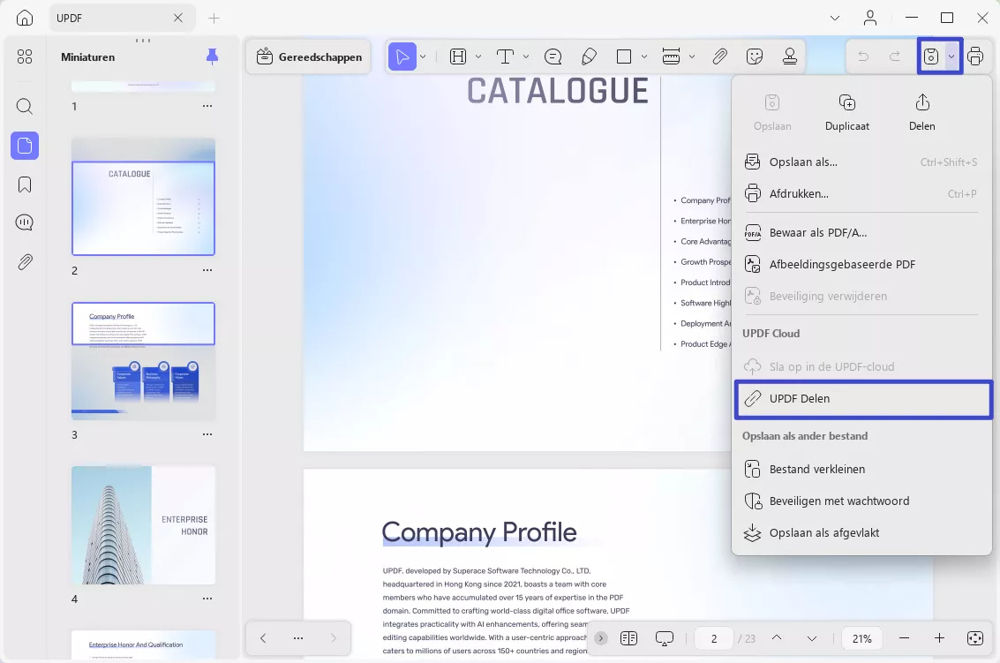Select Beveiligen met wachtwoord option
Viewport: 1000px width, 663px height.
pyautogui.click(x=861, y=501)
